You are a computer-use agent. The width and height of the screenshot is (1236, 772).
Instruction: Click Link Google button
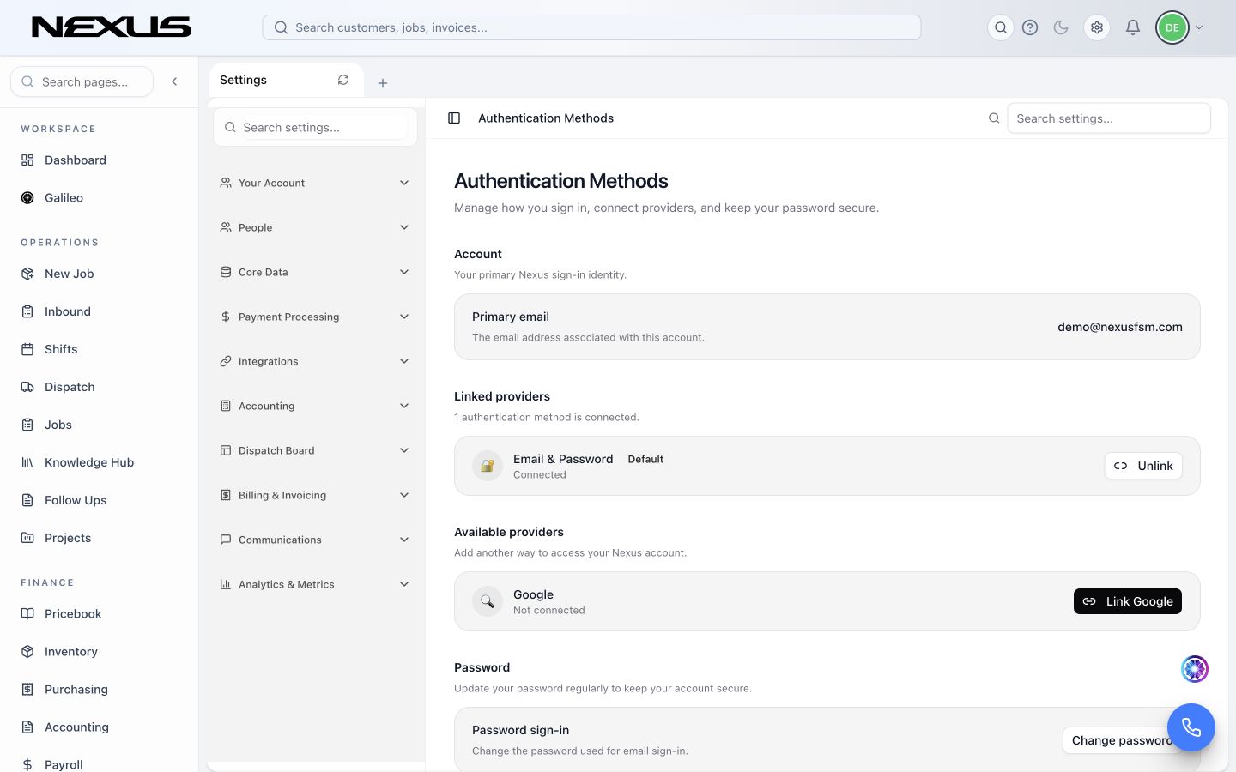tap(1128, 601)
